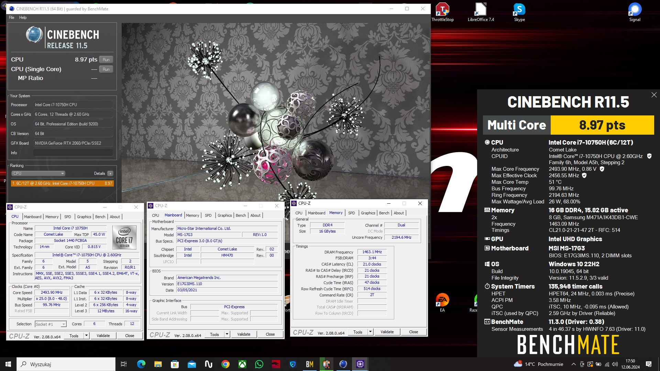Open the About tab in right CPU-Z window

399,213
